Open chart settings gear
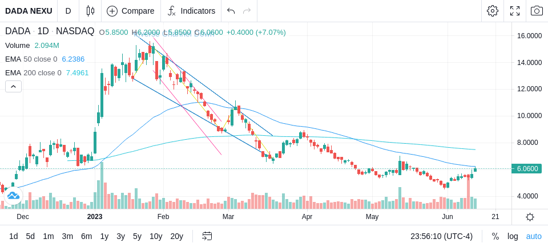This screenshot has height=247, width=548. pyautogui.click(x=493, y=11)
